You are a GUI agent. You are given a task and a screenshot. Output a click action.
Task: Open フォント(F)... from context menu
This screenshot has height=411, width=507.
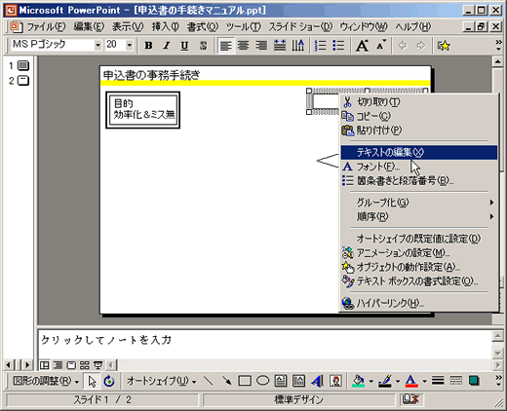click(419, 167)
